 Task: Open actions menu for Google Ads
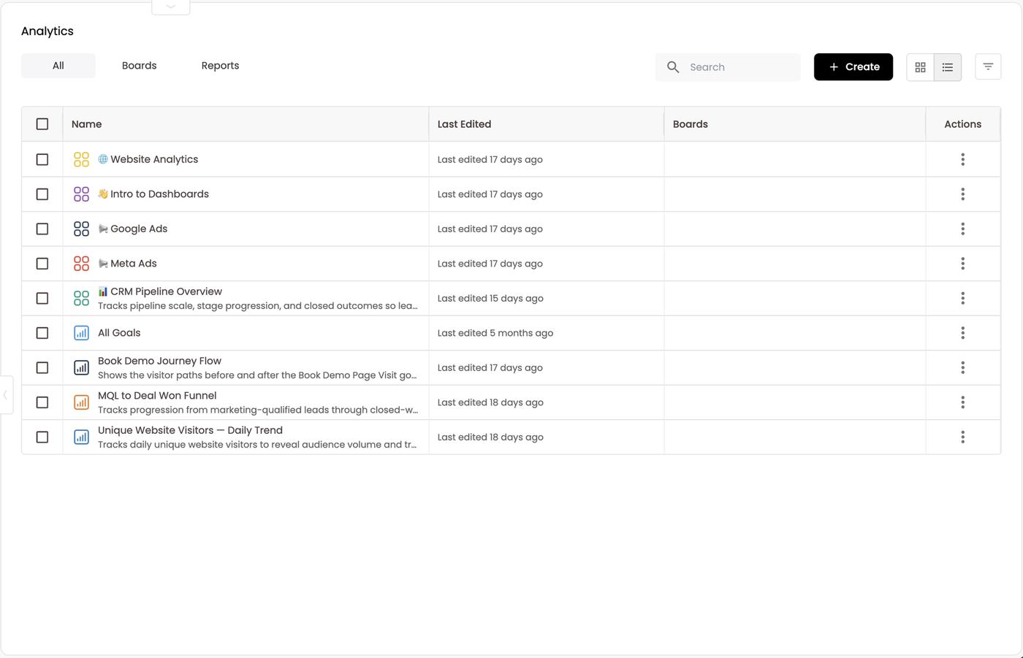(x=962, y=229)
